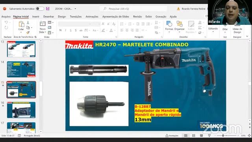Screen dimensions: 252x142
Task: Click the Ditar dictate button
Action: (x=225, y=29)
